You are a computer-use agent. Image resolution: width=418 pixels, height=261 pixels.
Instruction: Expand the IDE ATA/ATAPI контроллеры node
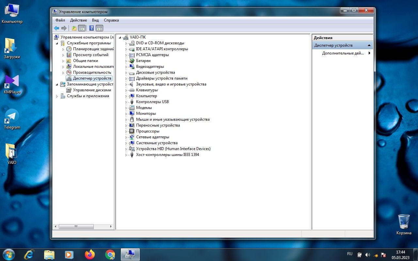tap(126, 49)
